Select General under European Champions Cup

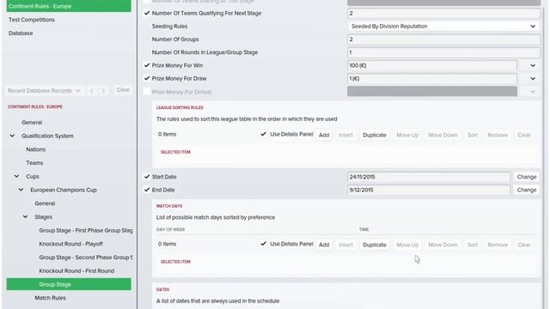[x=45, y=203]
